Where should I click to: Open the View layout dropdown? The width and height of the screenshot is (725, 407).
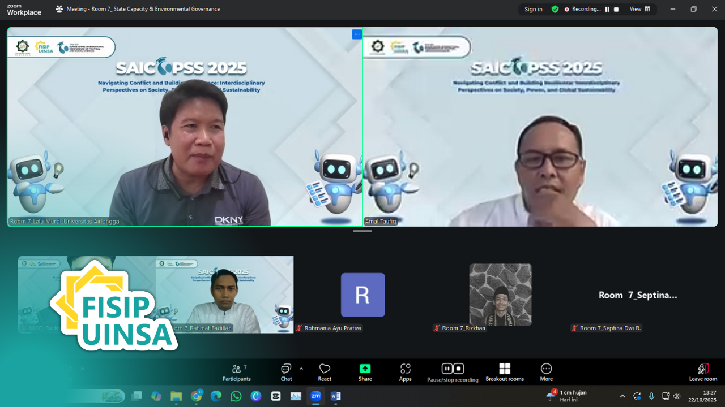coord(640,9)
